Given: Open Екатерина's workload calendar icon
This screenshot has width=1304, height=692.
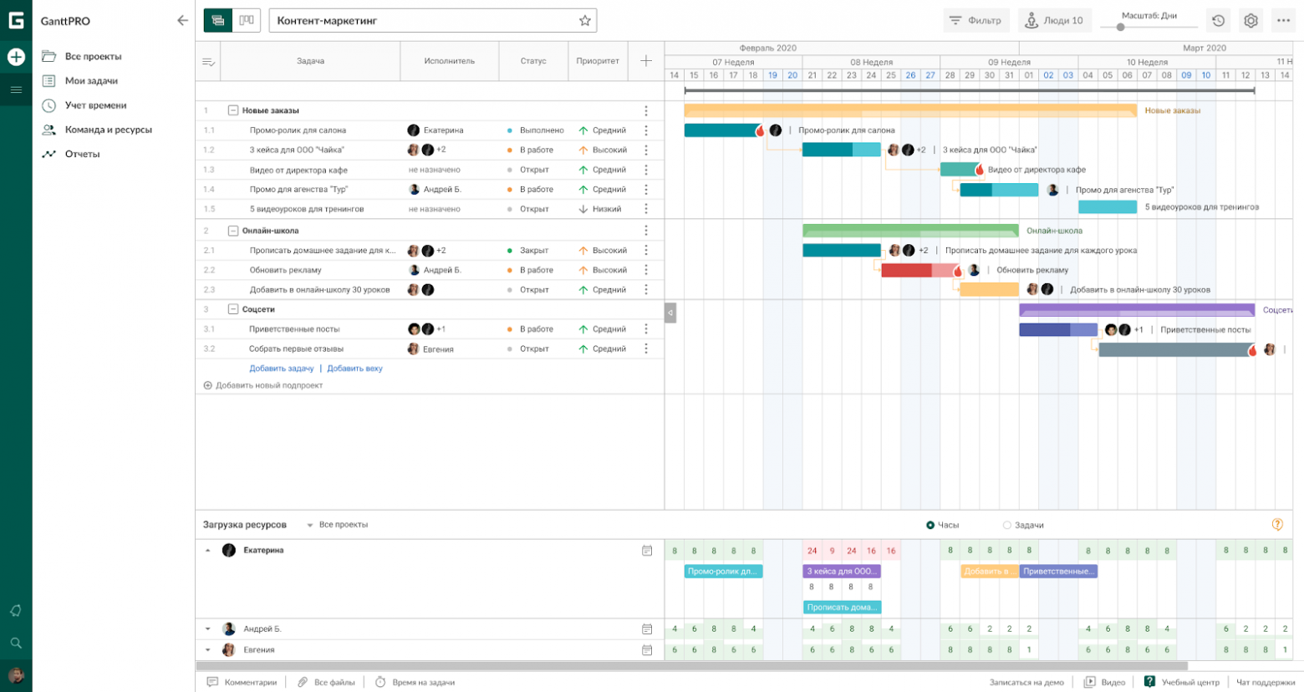Looking at the screenshot, I should coord(647,551).
